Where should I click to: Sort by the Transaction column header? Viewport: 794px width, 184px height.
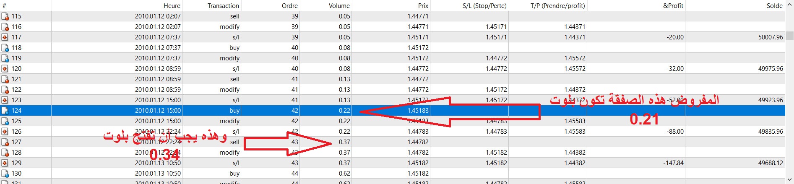[223, 5]
